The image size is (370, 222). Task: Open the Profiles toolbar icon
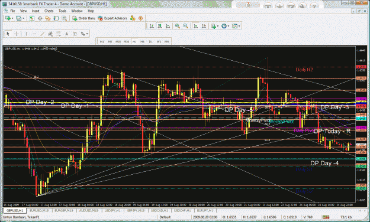click(x=18, y=18)
